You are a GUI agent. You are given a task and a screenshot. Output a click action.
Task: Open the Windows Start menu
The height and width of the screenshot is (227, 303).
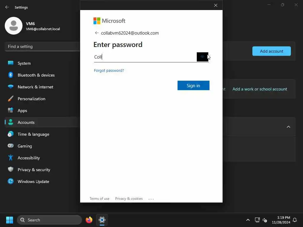(9, 220)
